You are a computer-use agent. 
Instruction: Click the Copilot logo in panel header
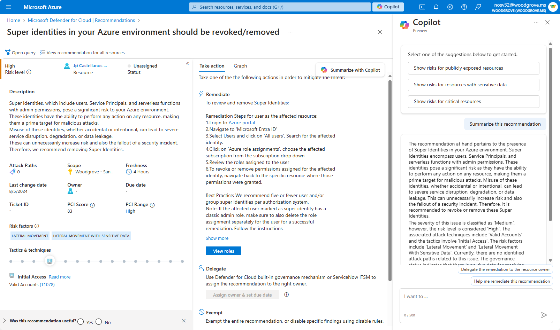(x=404, y=25)
